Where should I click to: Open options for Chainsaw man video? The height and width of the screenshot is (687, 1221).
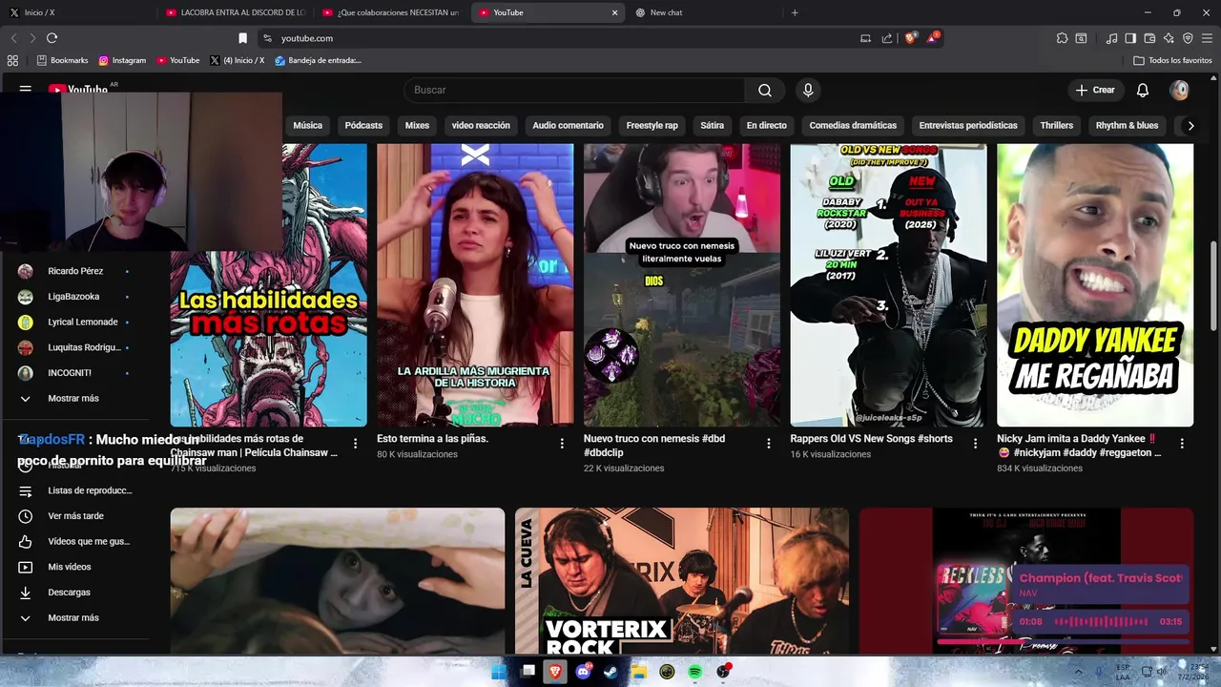[x=355, y=444]
